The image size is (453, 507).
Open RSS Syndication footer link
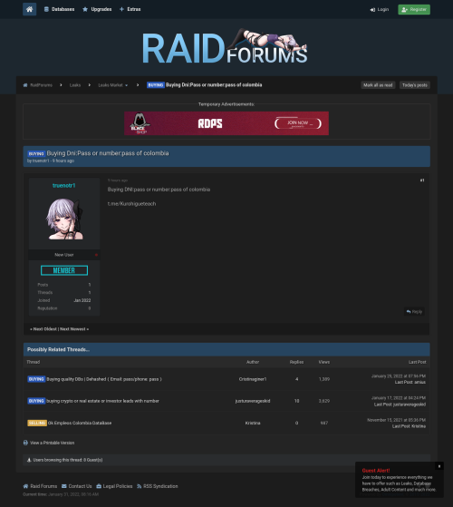click(160, 486)
